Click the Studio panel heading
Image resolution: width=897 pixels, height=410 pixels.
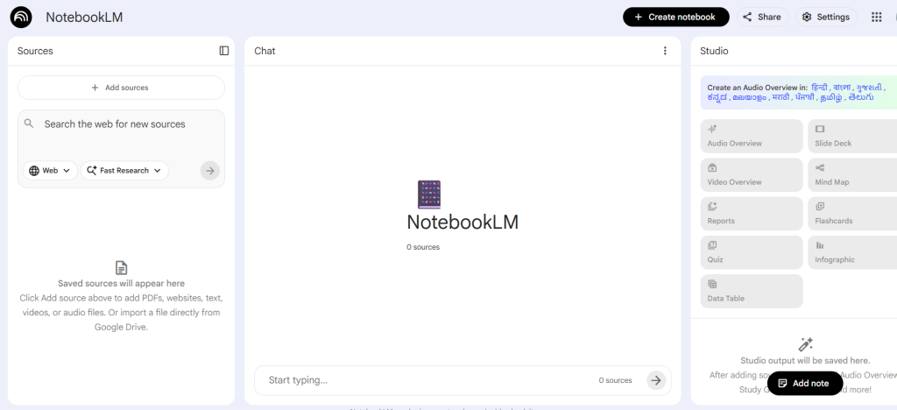tap(714, 51)
